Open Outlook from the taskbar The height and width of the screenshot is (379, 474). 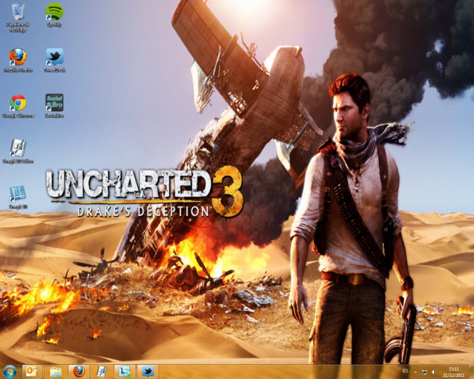(x=33, y=372)
